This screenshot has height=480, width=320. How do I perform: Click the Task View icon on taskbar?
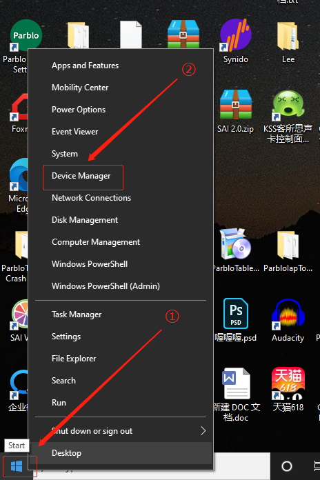click(317, 466)
